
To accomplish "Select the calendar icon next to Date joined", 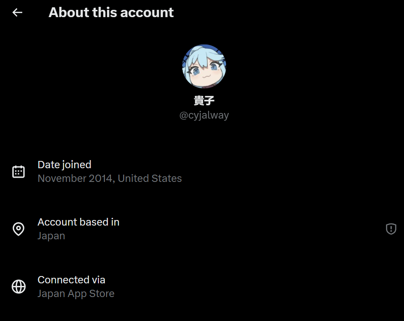I will tap(18, 172).
